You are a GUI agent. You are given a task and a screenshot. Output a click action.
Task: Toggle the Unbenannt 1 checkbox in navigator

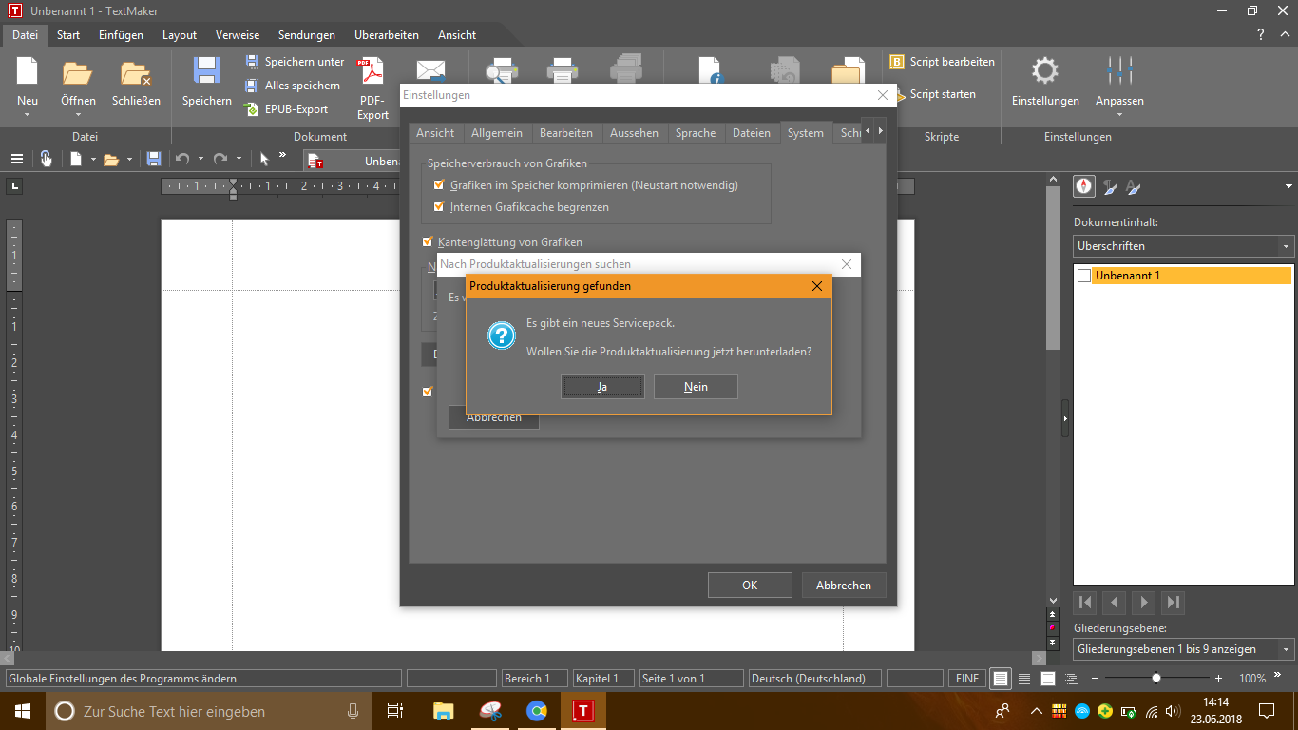(x=1084, y=276)
